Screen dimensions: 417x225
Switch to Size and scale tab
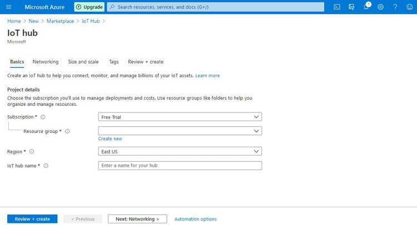pyautogui.click(x=83, y=62)
